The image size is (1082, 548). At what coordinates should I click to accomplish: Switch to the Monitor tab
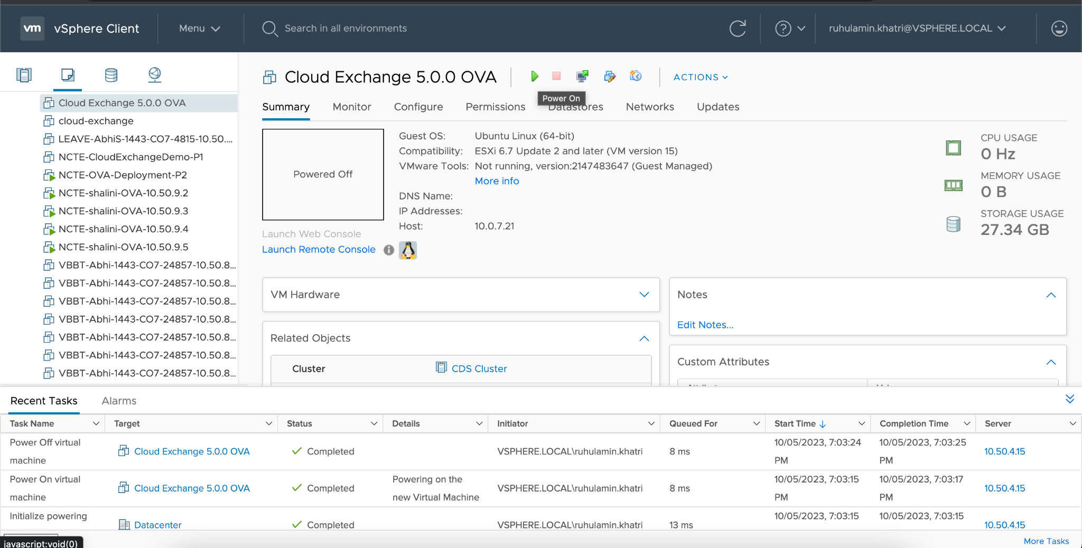click(x=352, y=107)
